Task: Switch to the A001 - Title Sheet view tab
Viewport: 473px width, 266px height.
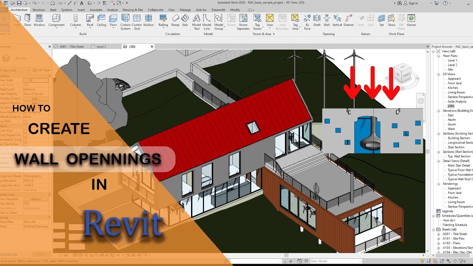Action: pos(72,47)
